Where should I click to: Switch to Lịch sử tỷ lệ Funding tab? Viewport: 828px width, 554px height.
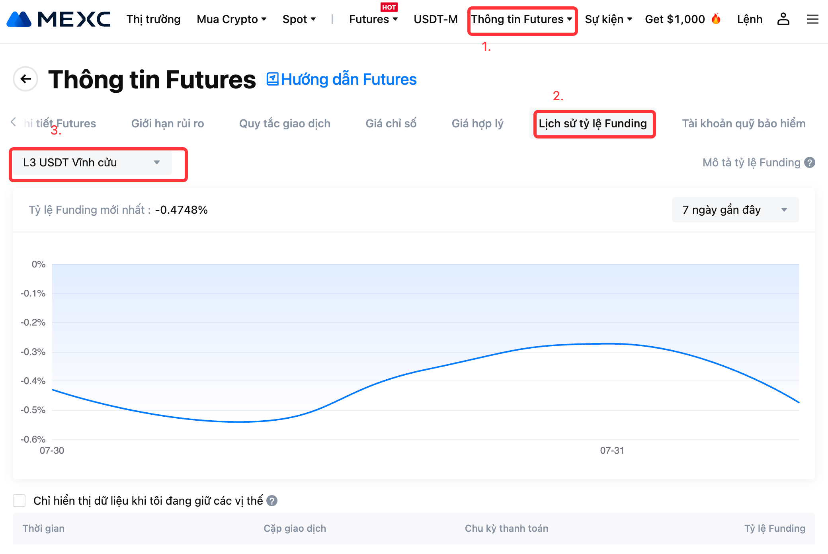click(x=593, y=123)
